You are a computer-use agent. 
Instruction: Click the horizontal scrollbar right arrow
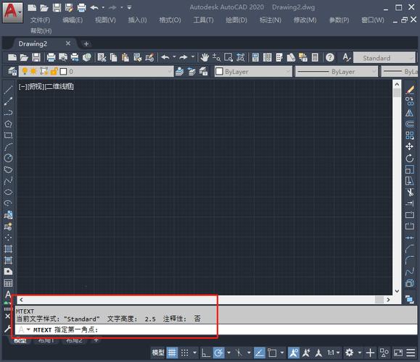388,300
